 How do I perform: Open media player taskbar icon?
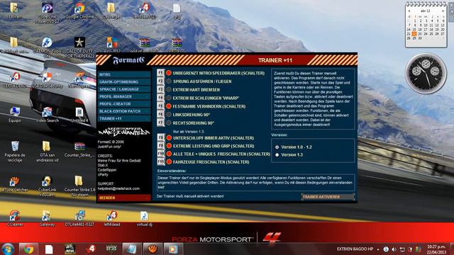tap(173, 249)
